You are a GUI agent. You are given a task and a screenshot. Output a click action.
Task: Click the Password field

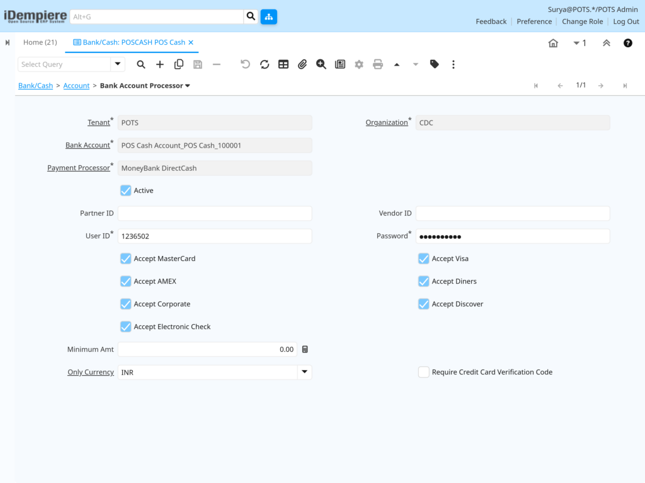(513, 236)
